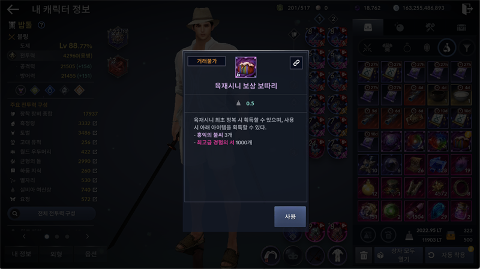This screenshot has width=480, height=269.
Task: Switch to the 옵션 tab
Action: pos(91,254)
